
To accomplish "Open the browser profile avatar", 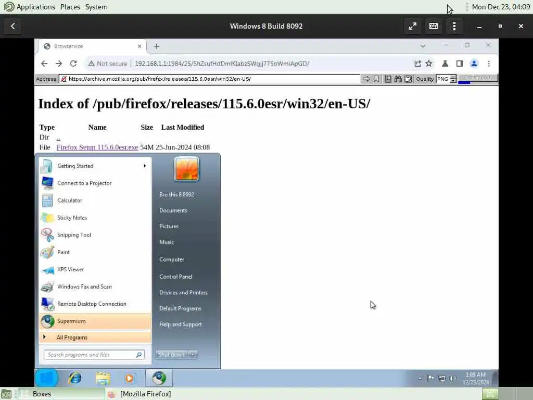I will click(x=474, y=64).
